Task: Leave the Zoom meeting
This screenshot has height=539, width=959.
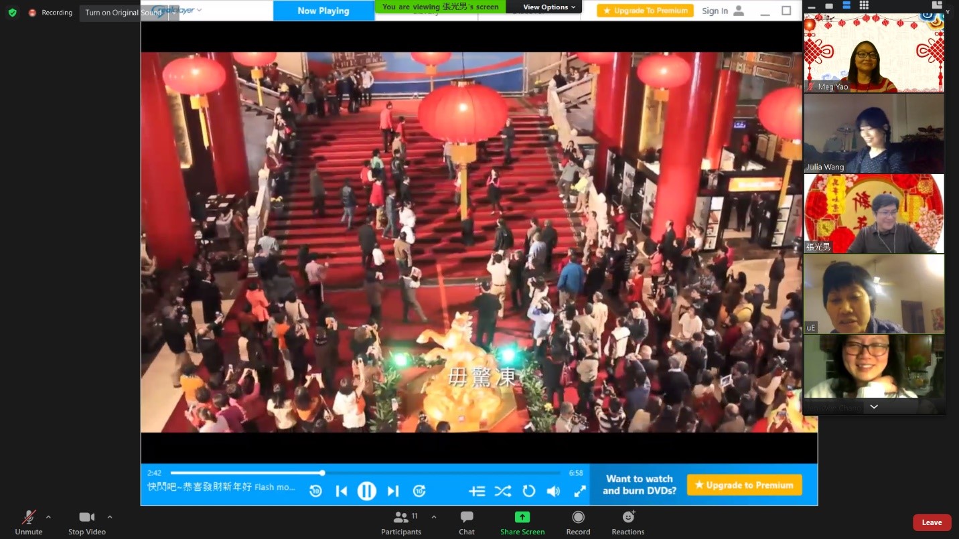Action: 932,522
